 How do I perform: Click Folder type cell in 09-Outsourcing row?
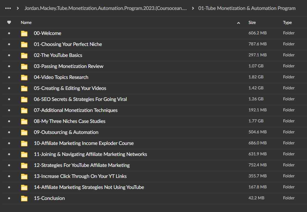pyautogui.click(x=289, y=132)
